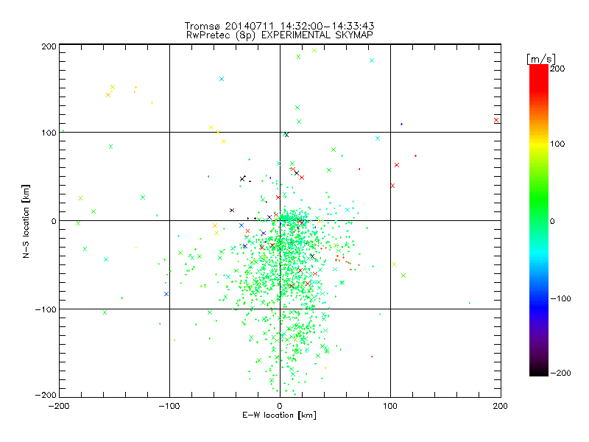Click the '0' label beside the colorbar

(552, 221)
